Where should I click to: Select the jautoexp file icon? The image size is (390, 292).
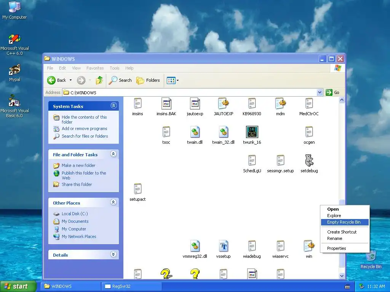click(x=195, y=103)
